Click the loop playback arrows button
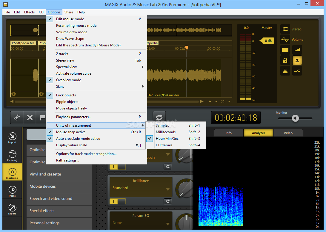The height and width of the screenshot is (232, 326). [159, 117]
